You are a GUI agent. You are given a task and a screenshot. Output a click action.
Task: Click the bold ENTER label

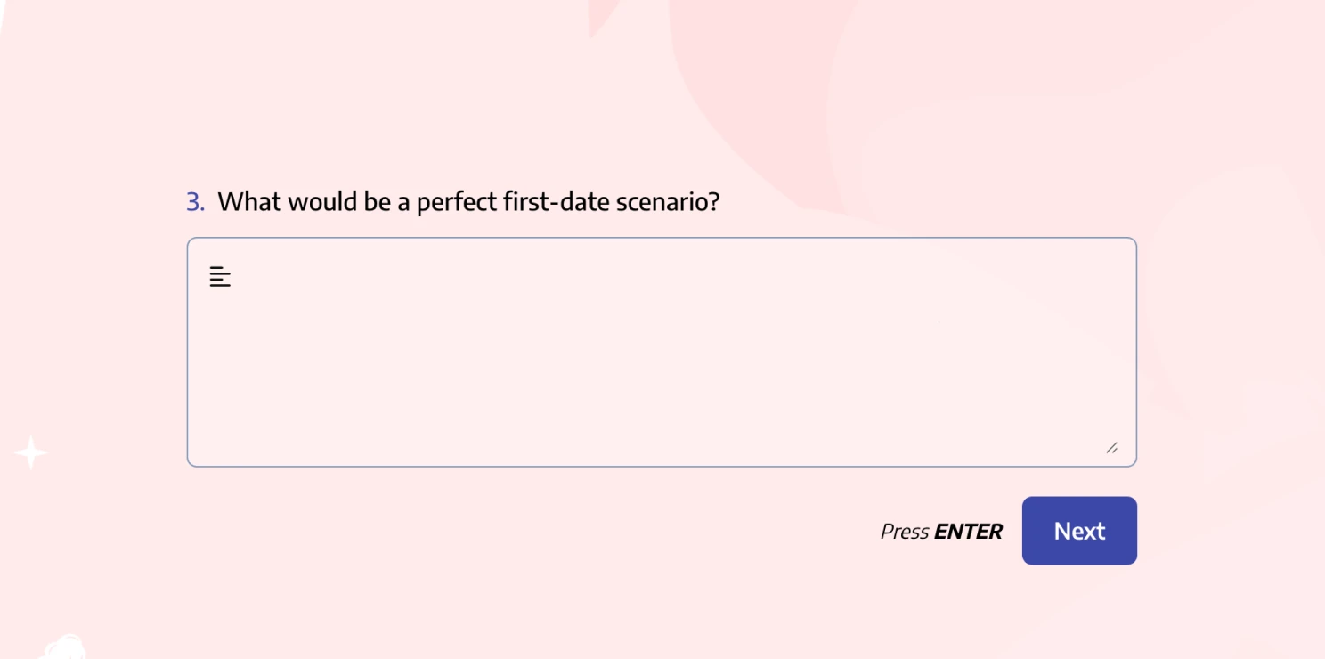tap(968, 531)
